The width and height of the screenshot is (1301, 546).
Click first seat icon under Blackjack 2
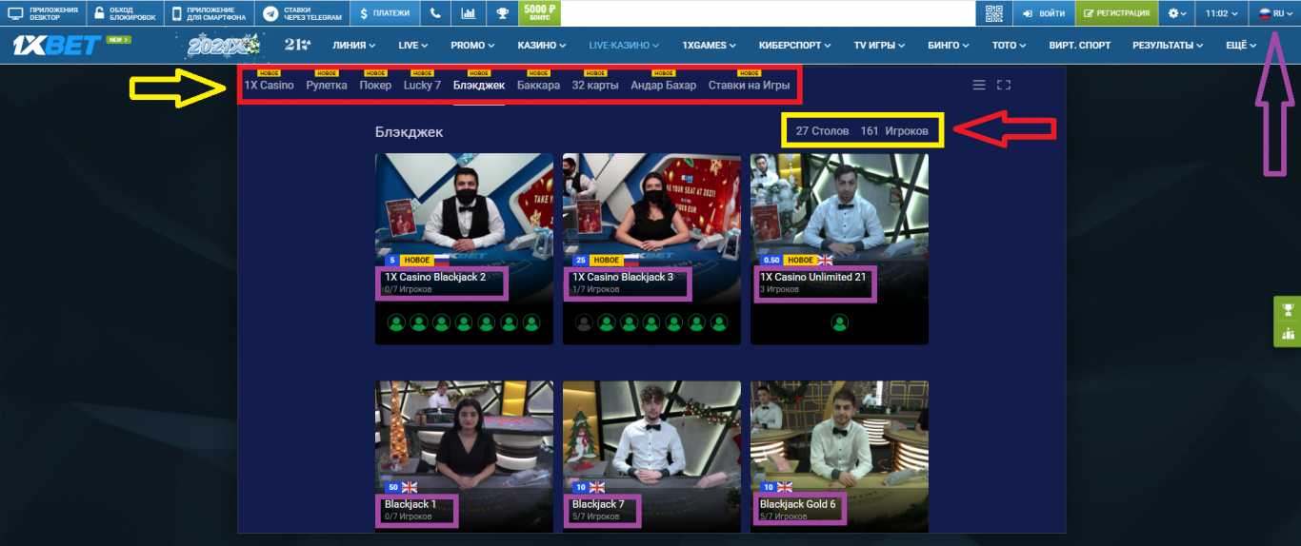pos(395,322)
